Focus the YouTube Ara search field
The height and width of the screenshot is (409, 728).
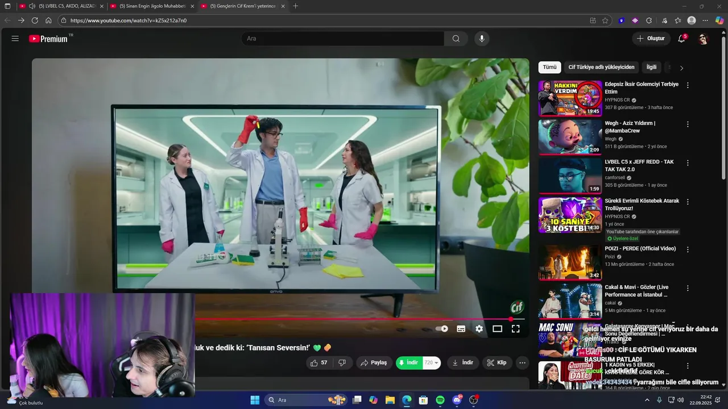(342, 39)
